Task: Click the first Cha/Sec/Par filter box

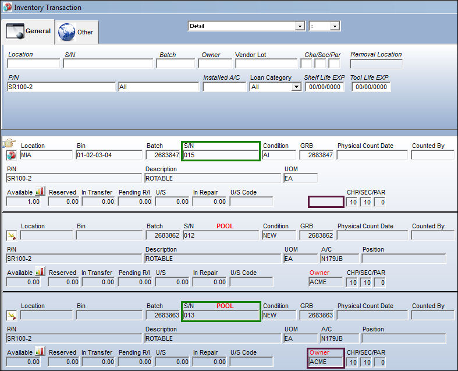Action: [x=306, y=63]
